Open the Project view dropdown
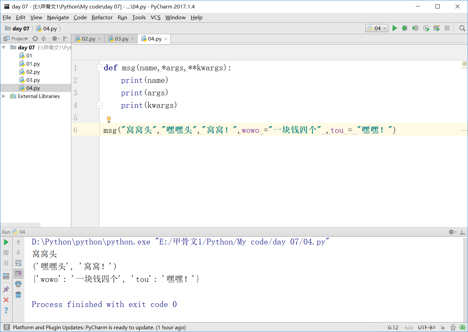 coord(16,39)
